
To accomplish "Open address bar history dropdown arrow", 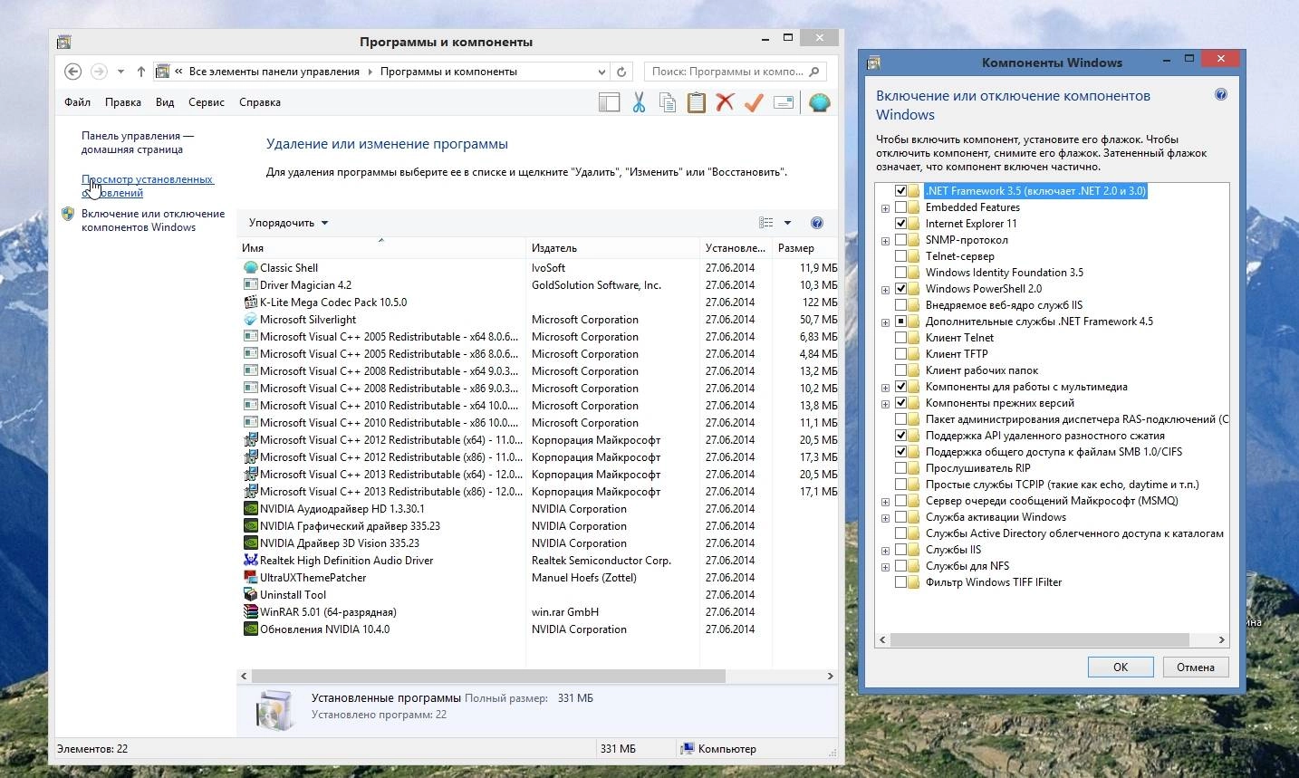I will click(601, 72).
